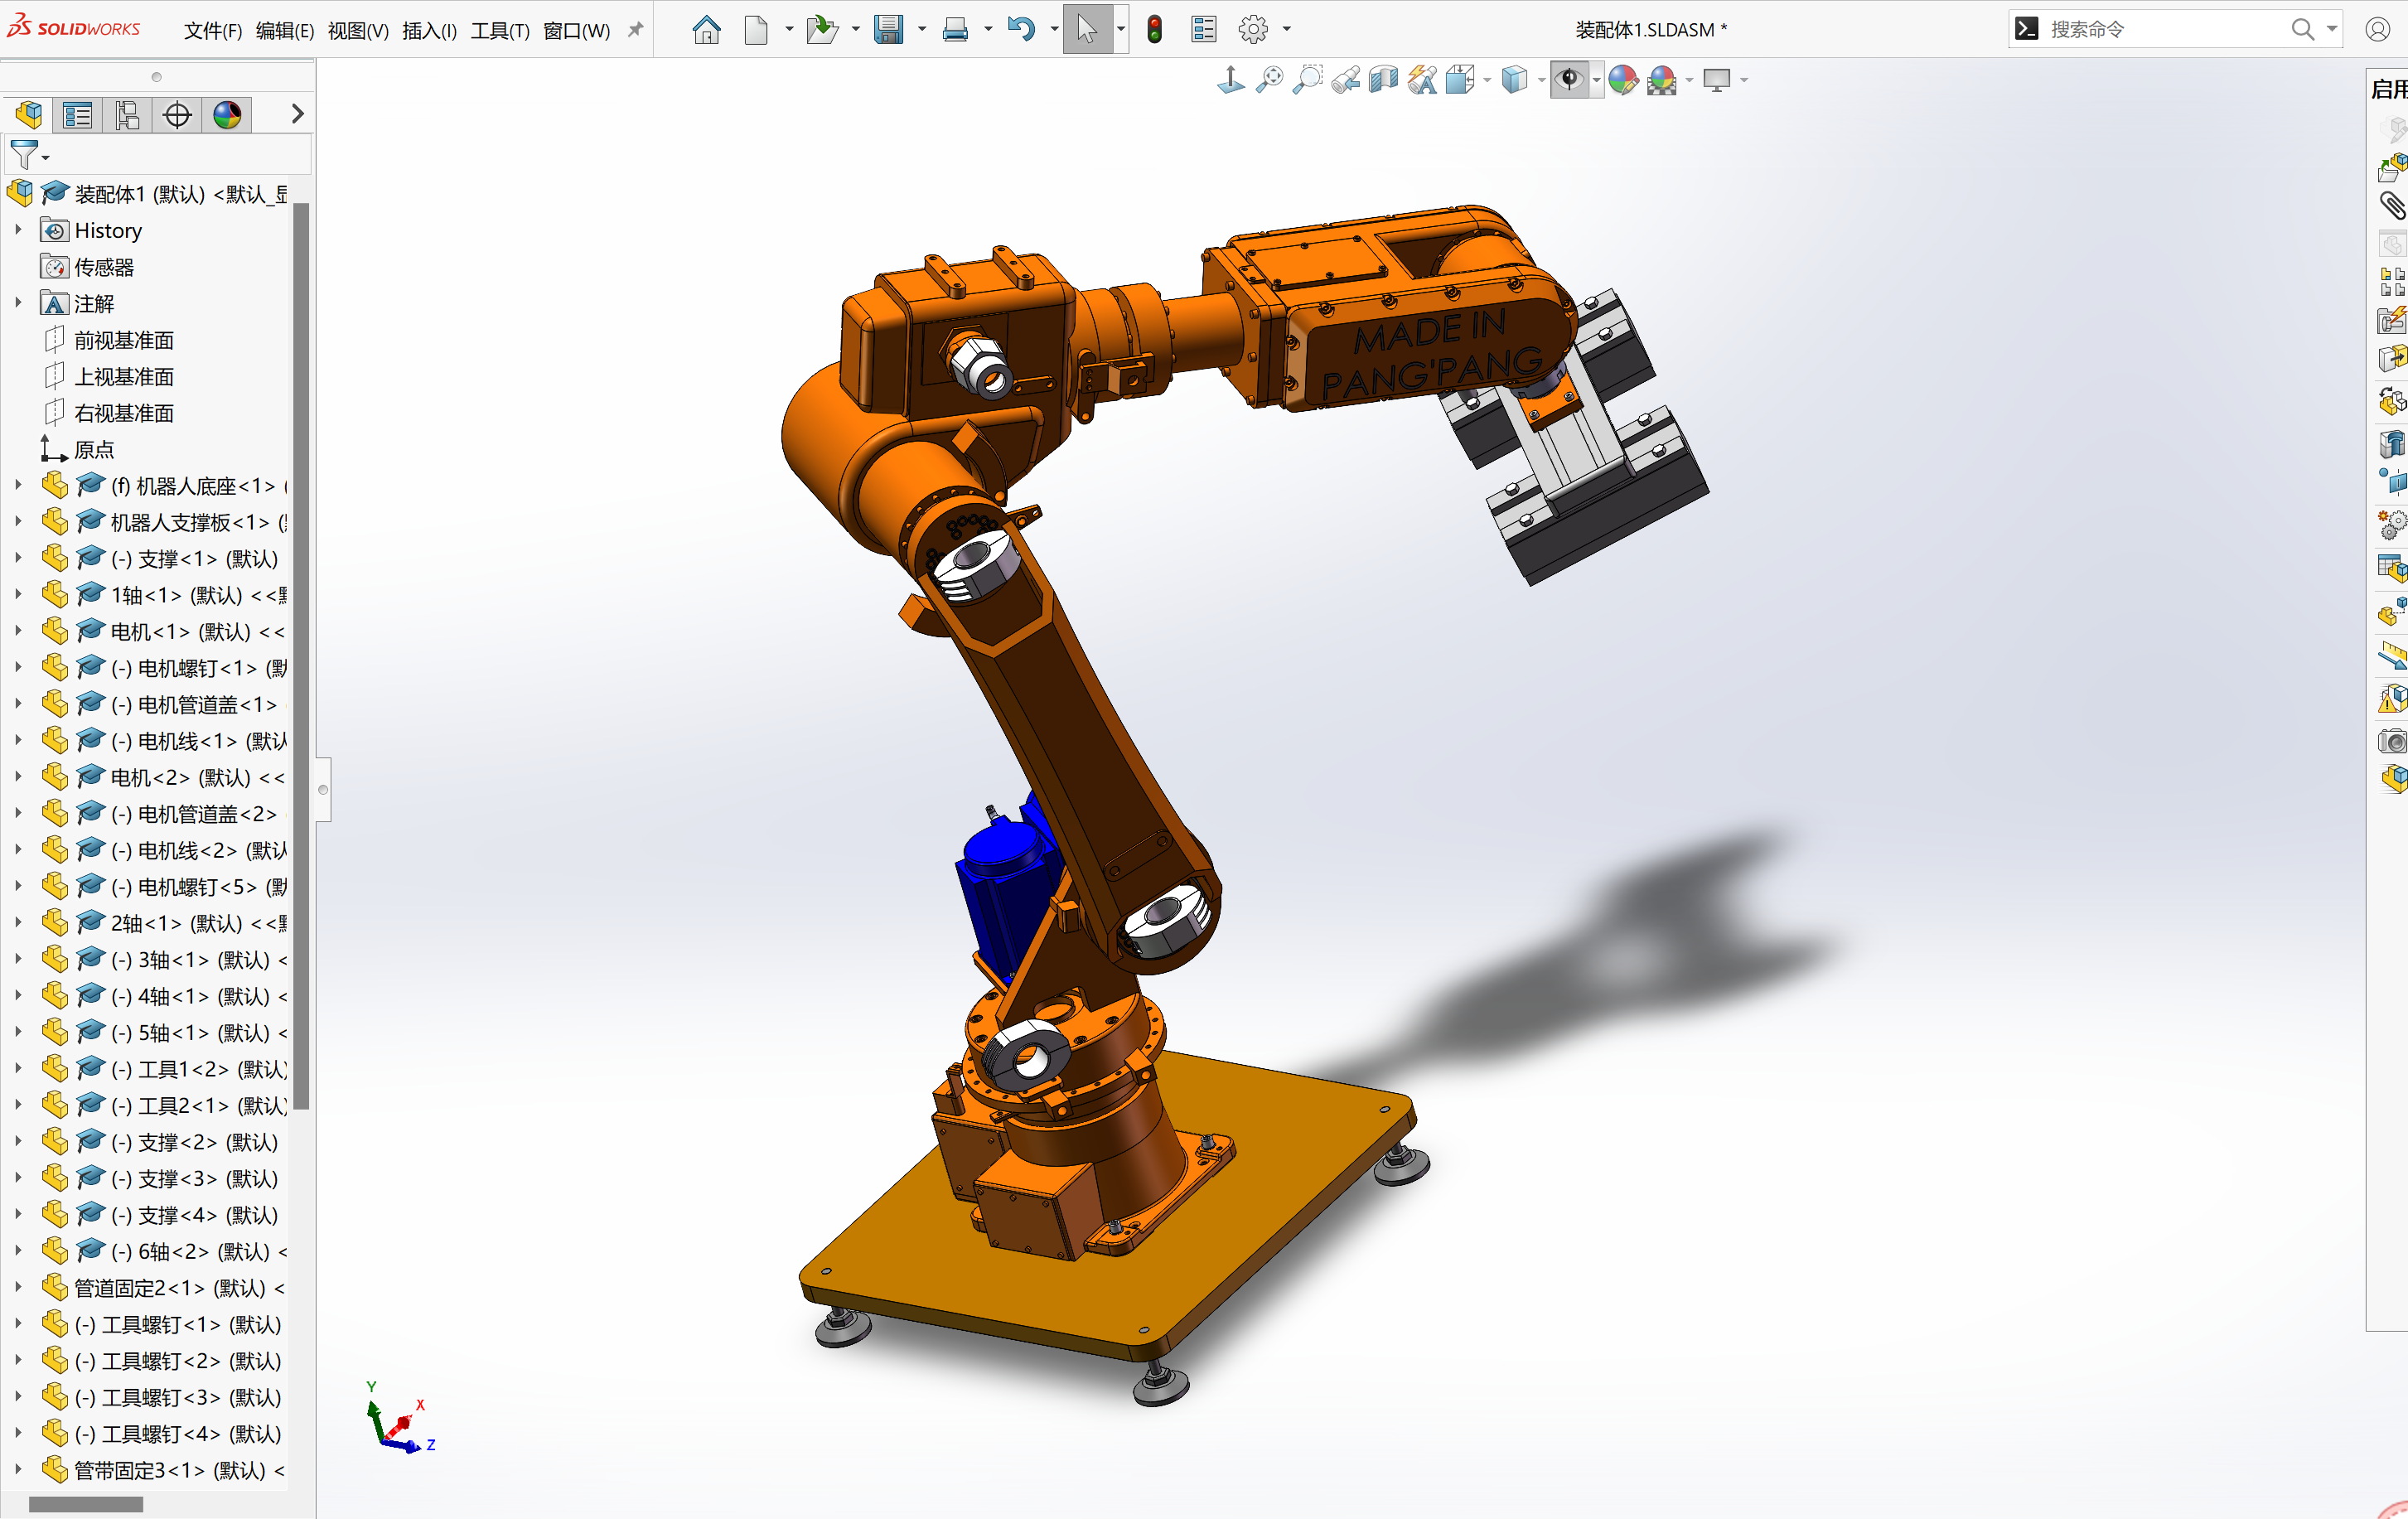Viewport: 2408px width, 1519px height.
Task: Open the 工具(T) menu
Action: [499, 31]
